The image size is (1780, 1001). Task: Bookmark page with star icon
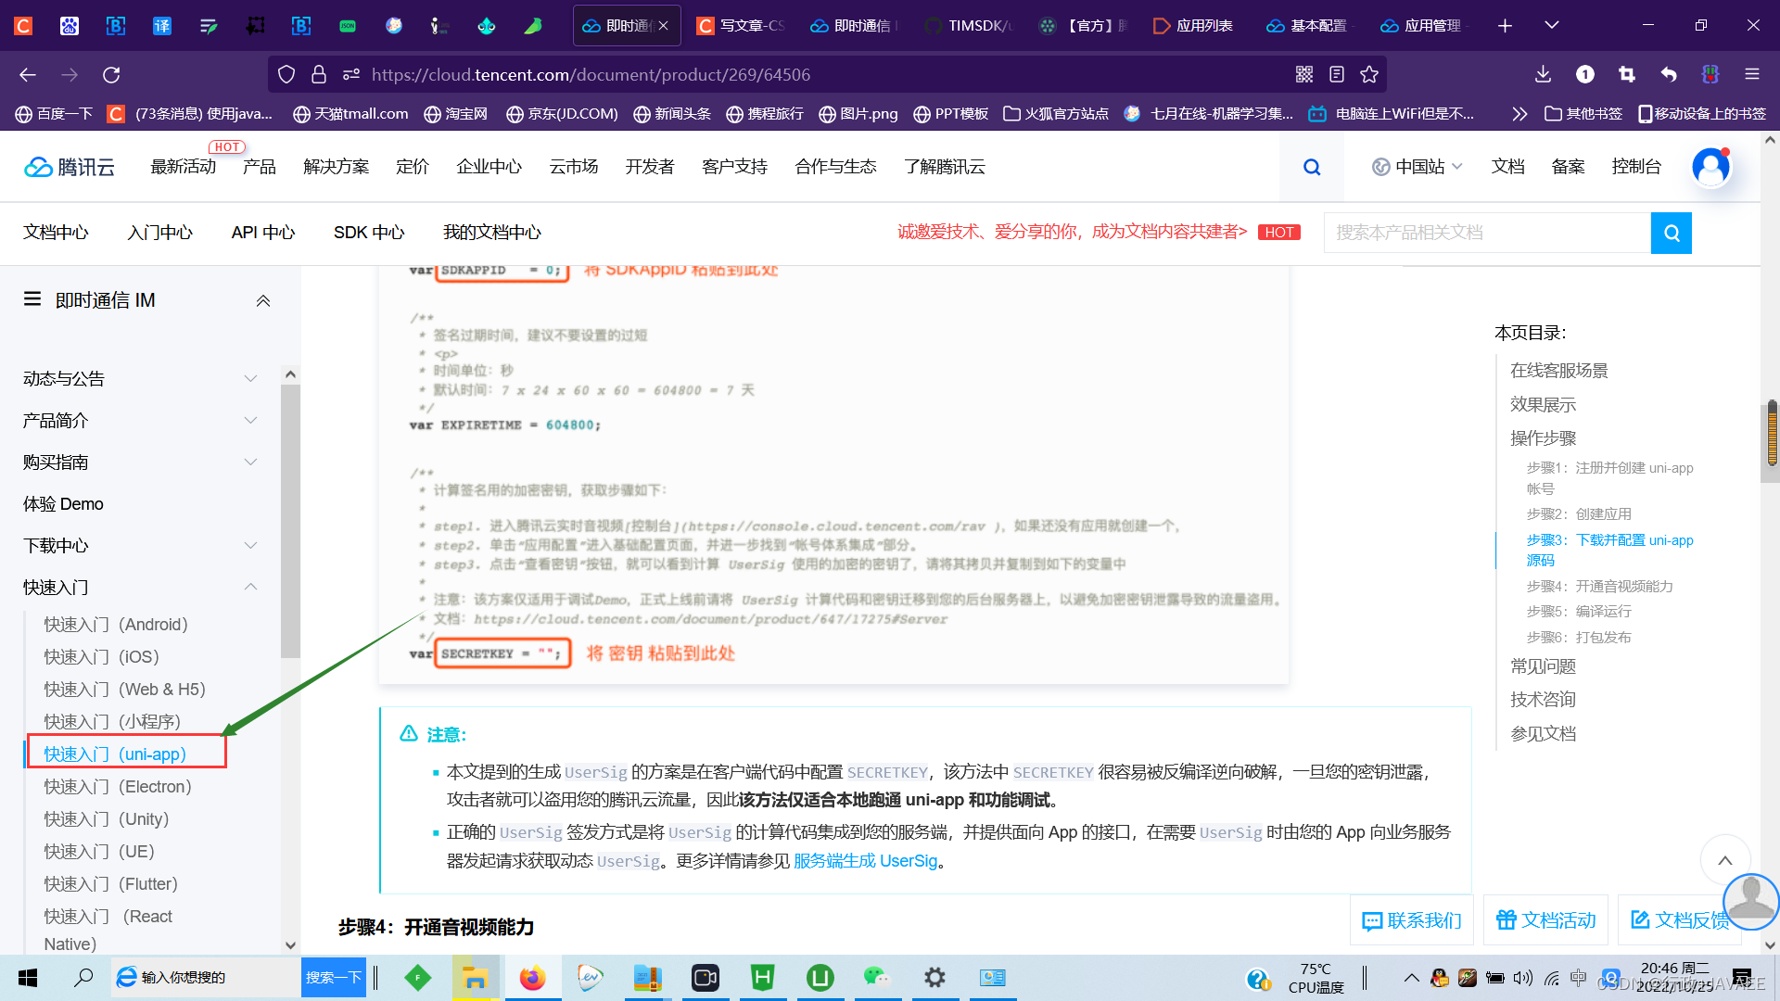[1369, 74]
